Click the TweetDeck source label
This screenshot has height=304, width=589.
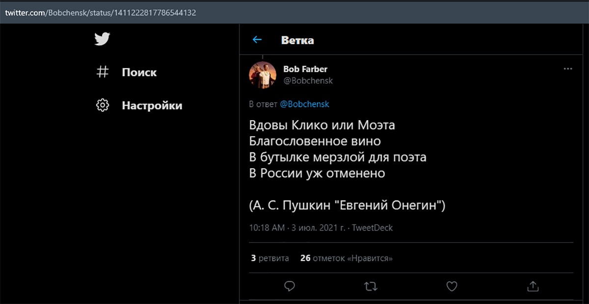coord(373,228)
